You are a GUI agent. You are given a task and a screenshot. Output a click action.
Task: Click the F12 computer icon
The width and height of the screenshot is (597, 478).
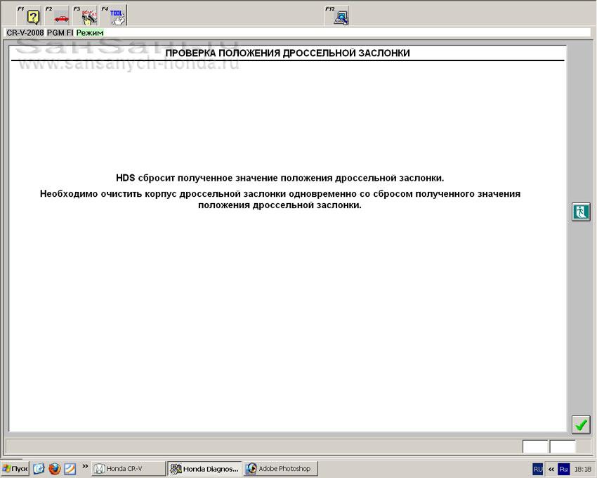(341, 16)
